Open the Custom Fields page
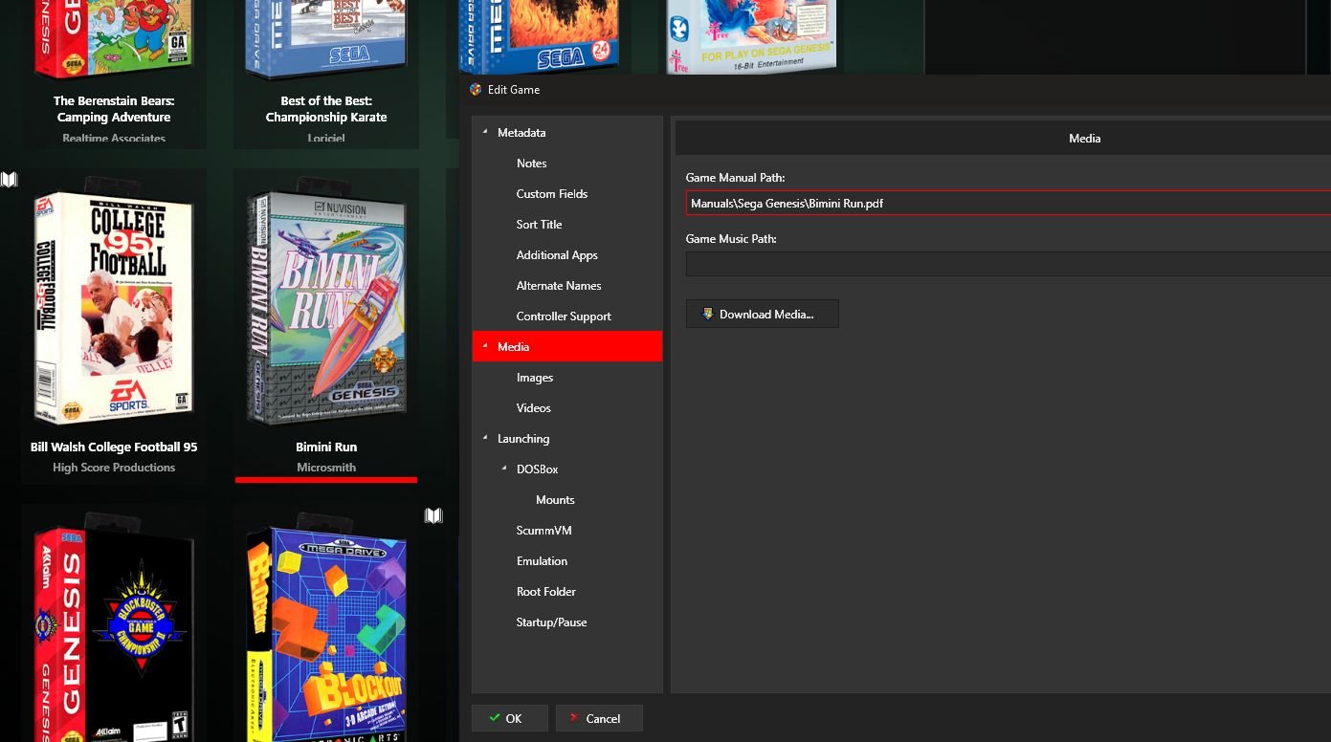Screen dimensions: 1331x742 click(552, 194)
